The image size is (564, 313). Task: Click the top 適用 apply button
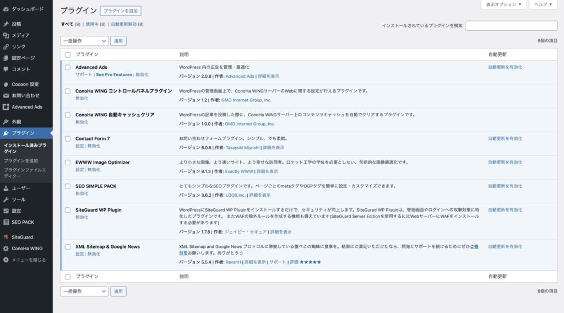(x=118, y=41)
